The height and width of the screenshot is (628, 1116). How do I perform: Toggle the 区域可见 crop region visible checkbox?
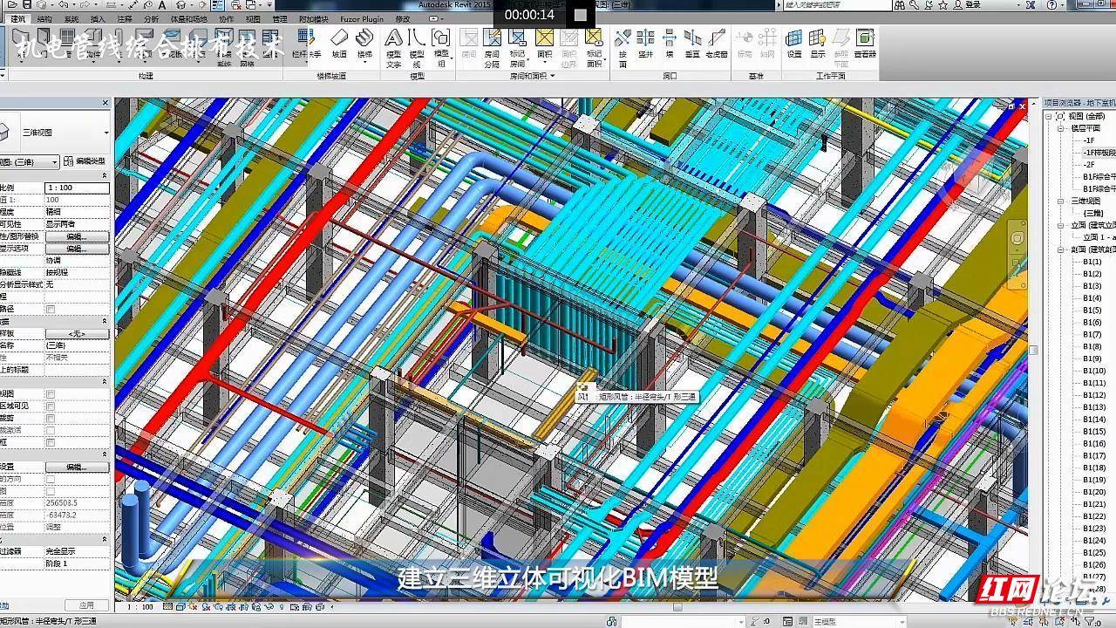(51, 406)
